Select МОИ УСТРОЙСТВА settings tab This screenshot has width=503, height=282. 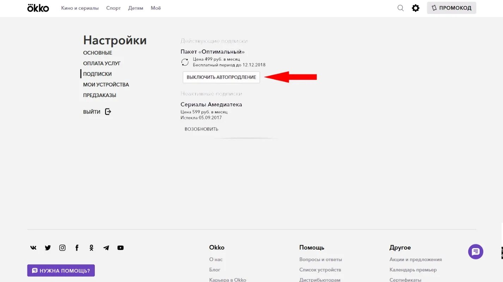[106, 85]
